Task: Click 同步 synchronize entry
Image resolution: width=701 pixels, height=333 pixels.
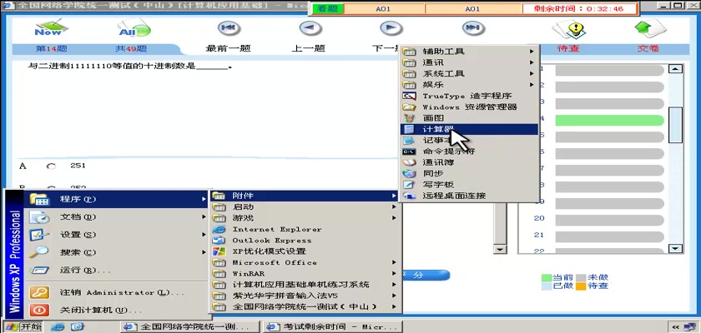Action: pos(469,173)
